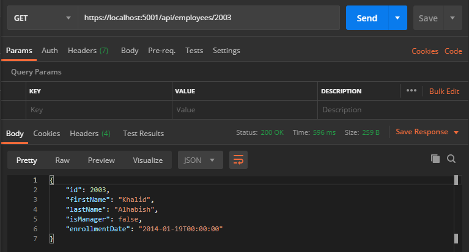Open the Code link
The height and width of the screenshot is (252, 469).
pyautogui.click(x=453, y=51)
